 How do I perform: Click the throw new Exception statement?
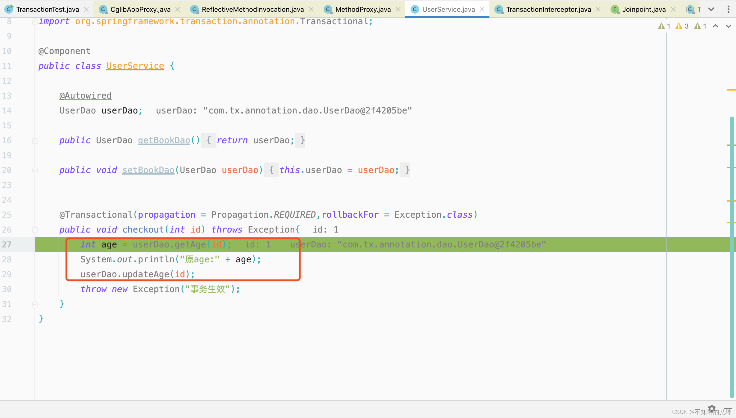pyautogui.click(x=160, y=289)
